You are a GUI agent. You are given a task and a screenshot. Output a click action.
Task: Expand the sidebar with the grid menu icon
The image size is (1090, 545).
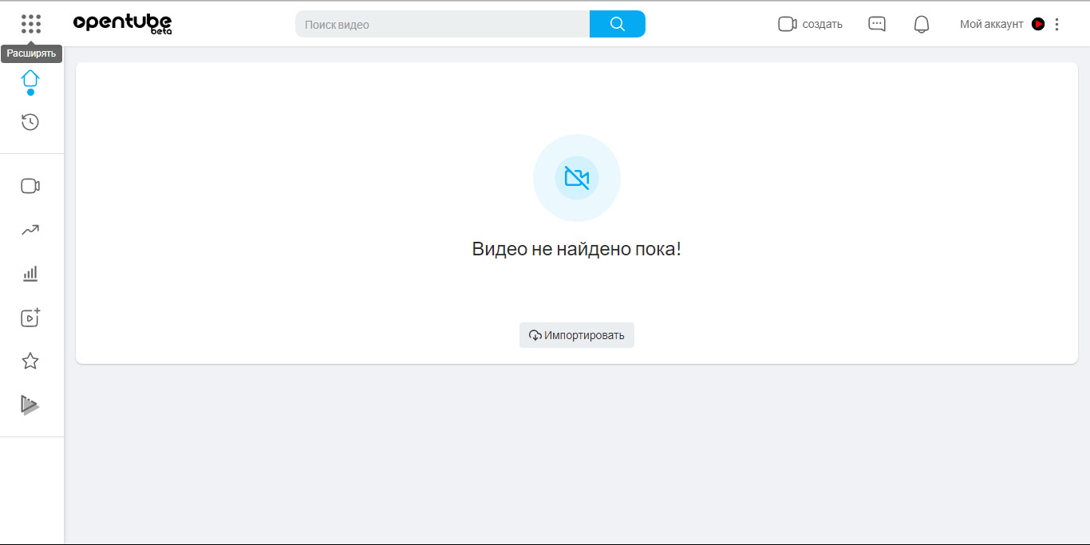[31, 24]
